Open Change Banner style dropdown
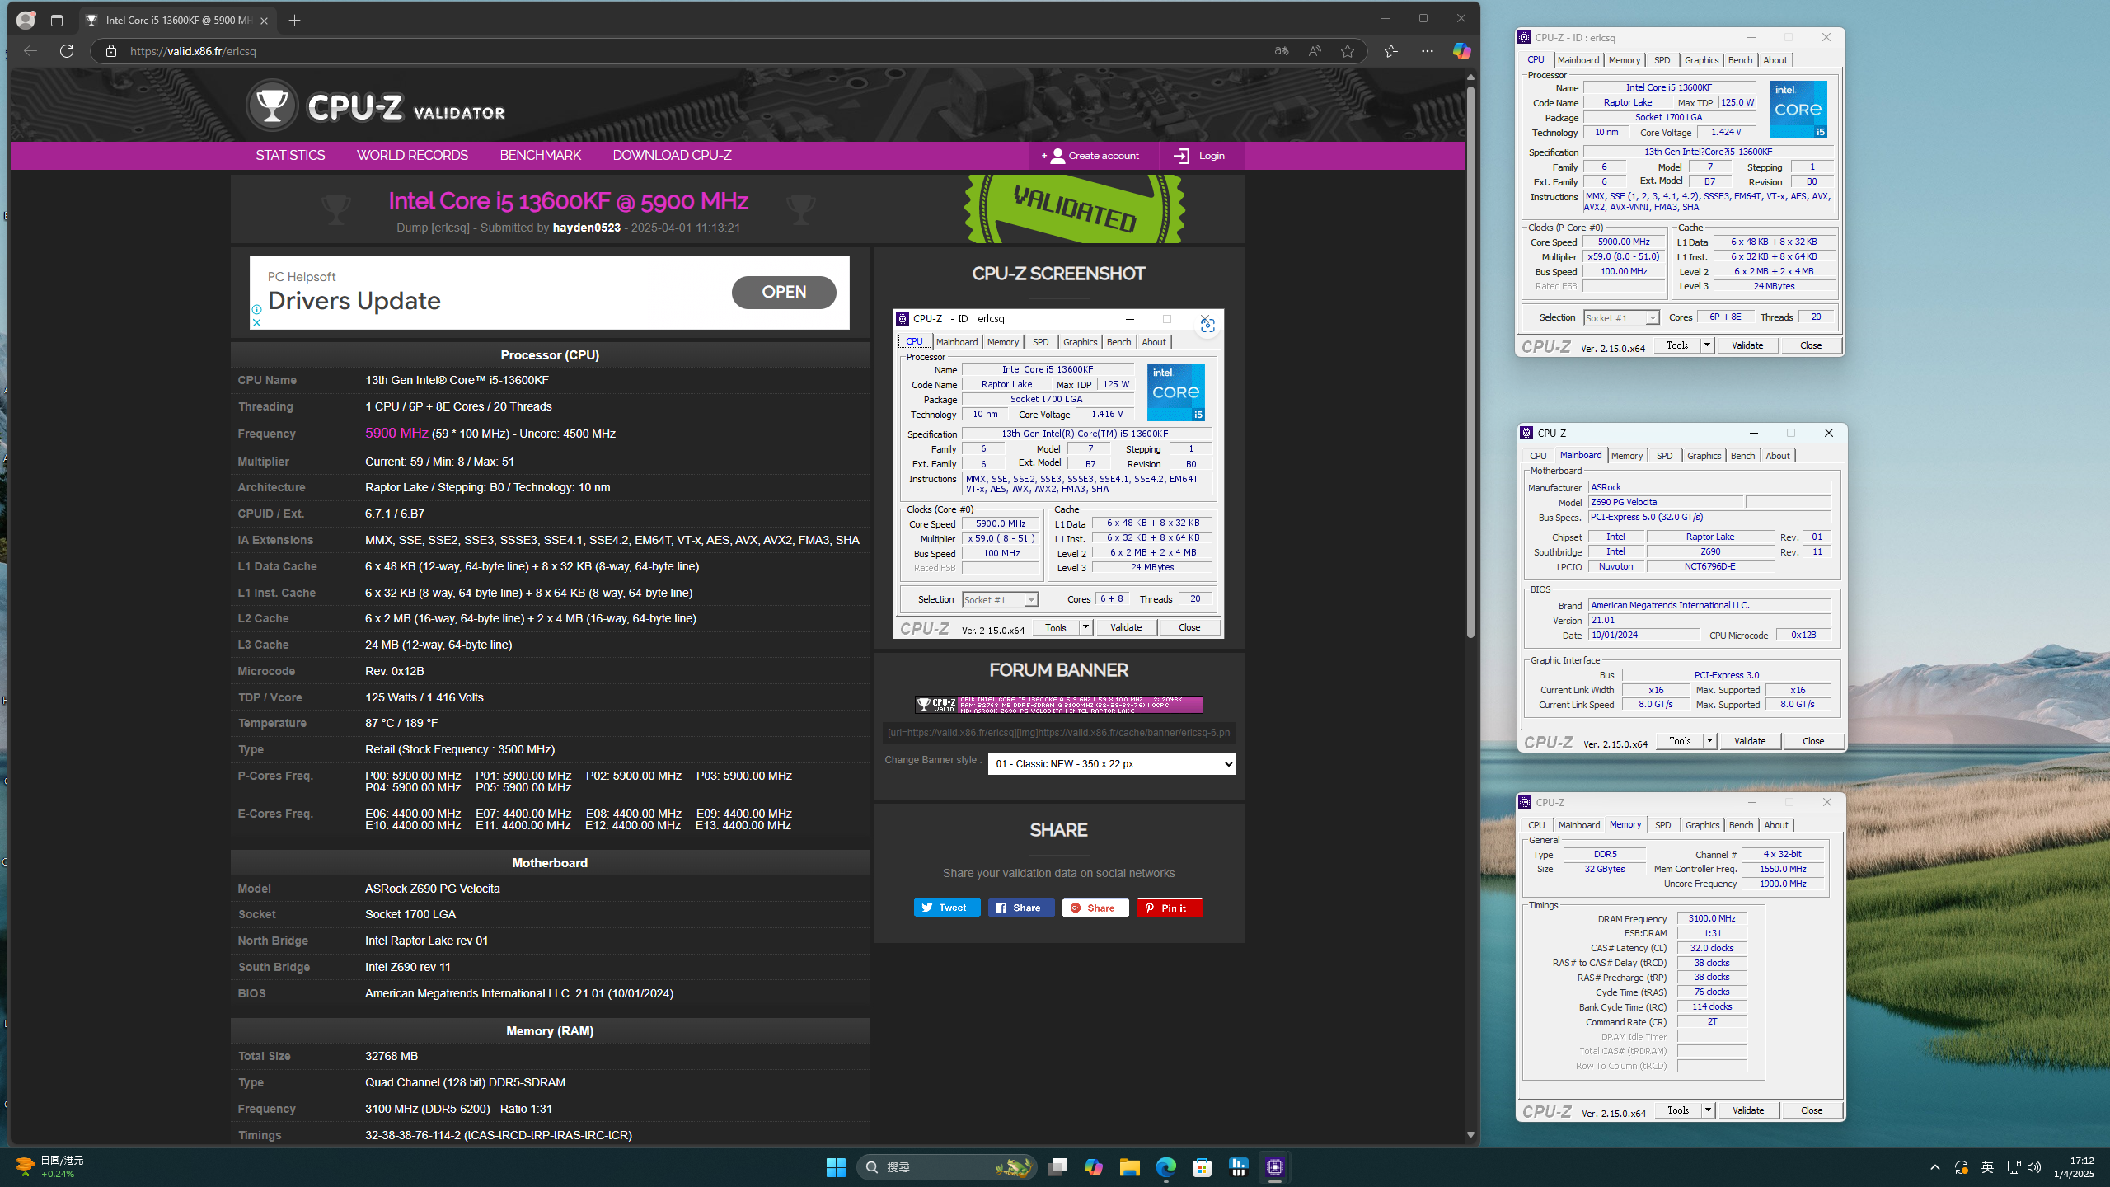 tap(1111, 764)
